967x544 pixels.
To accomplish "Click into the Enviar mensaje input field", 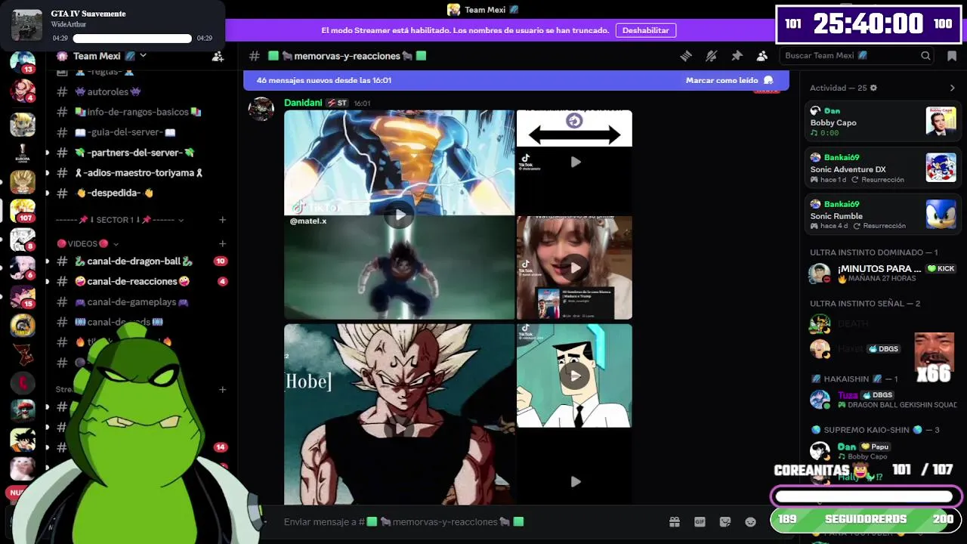I will [x=468, y=522].
